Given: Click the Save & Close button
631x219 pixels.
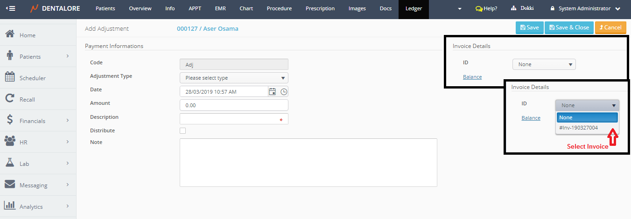Looking at the screenshot, I should tap(568, 27).
